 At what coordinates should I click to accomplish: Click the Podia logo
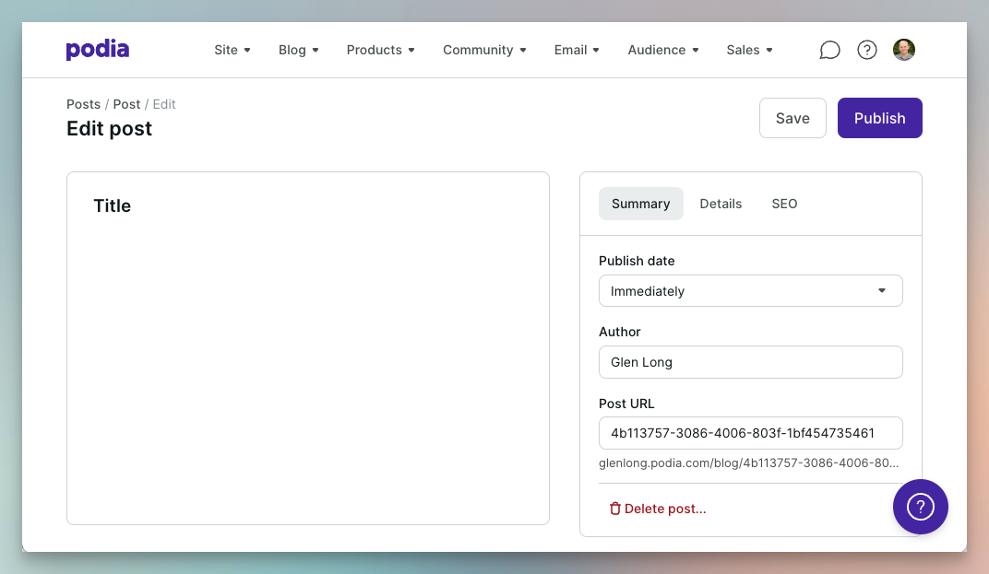[x=97, y=50]
